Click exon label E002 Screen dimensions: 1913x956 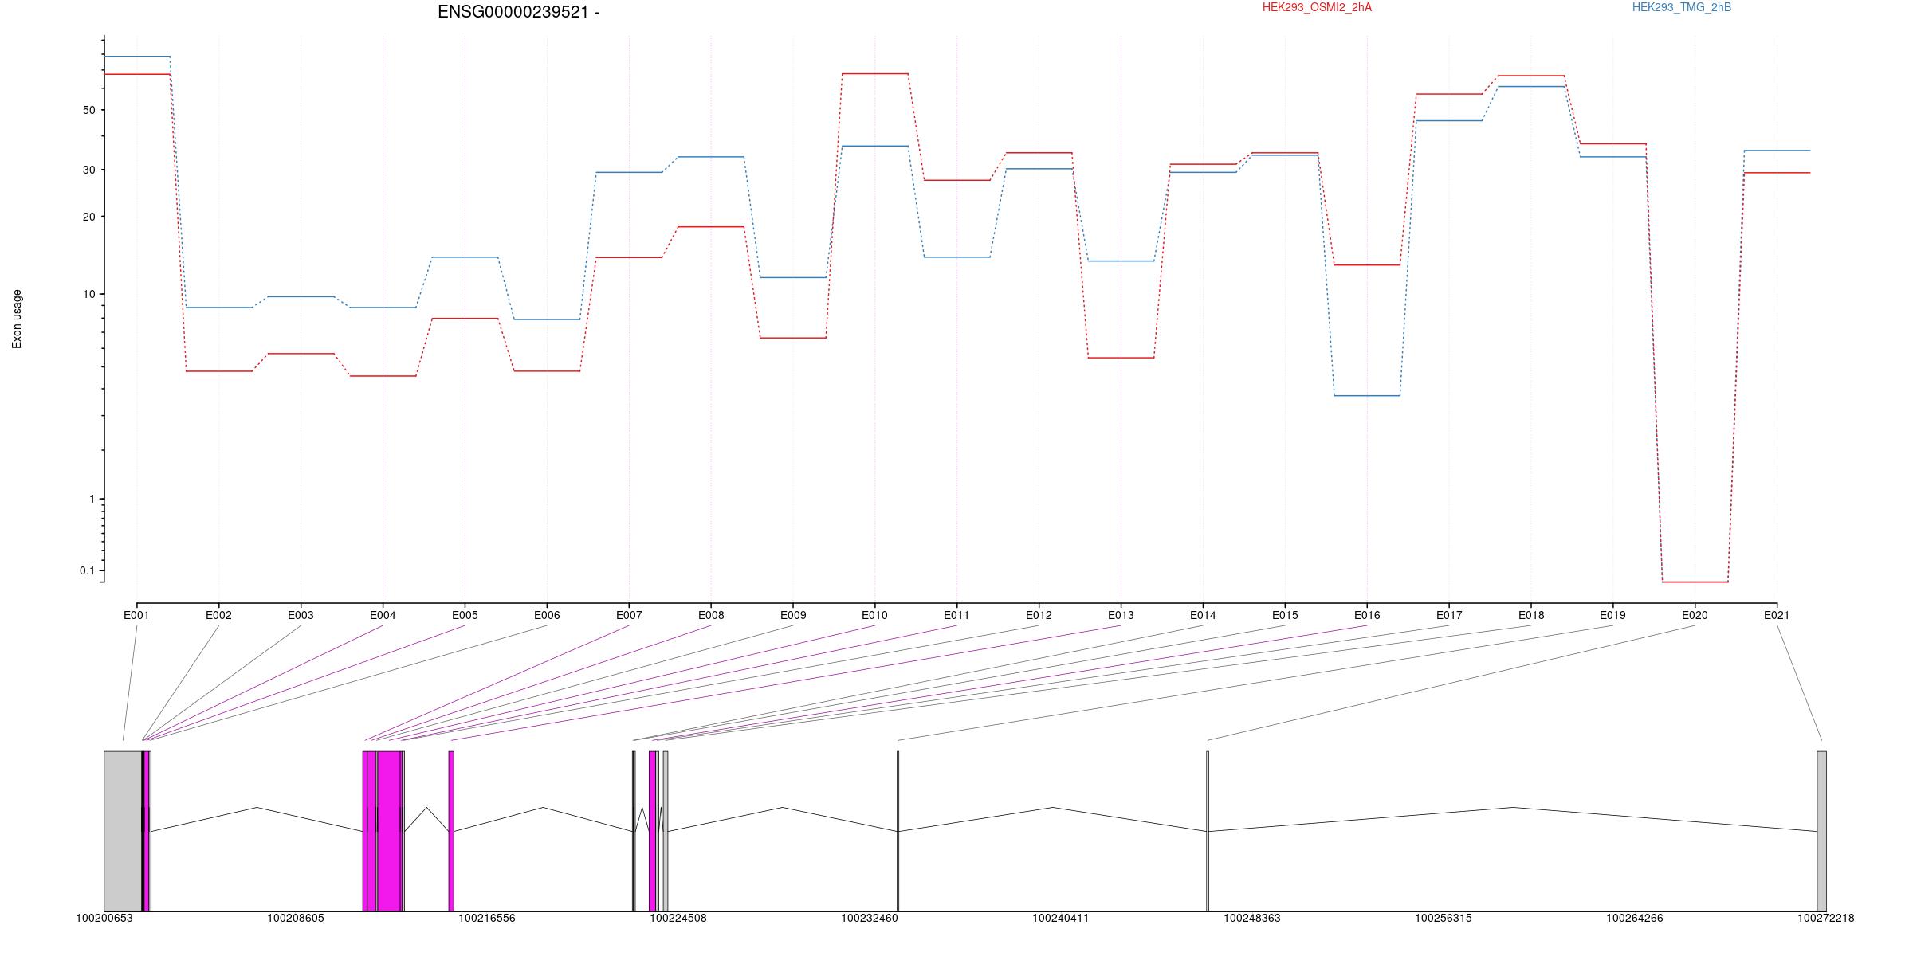(x=218, y=615)
